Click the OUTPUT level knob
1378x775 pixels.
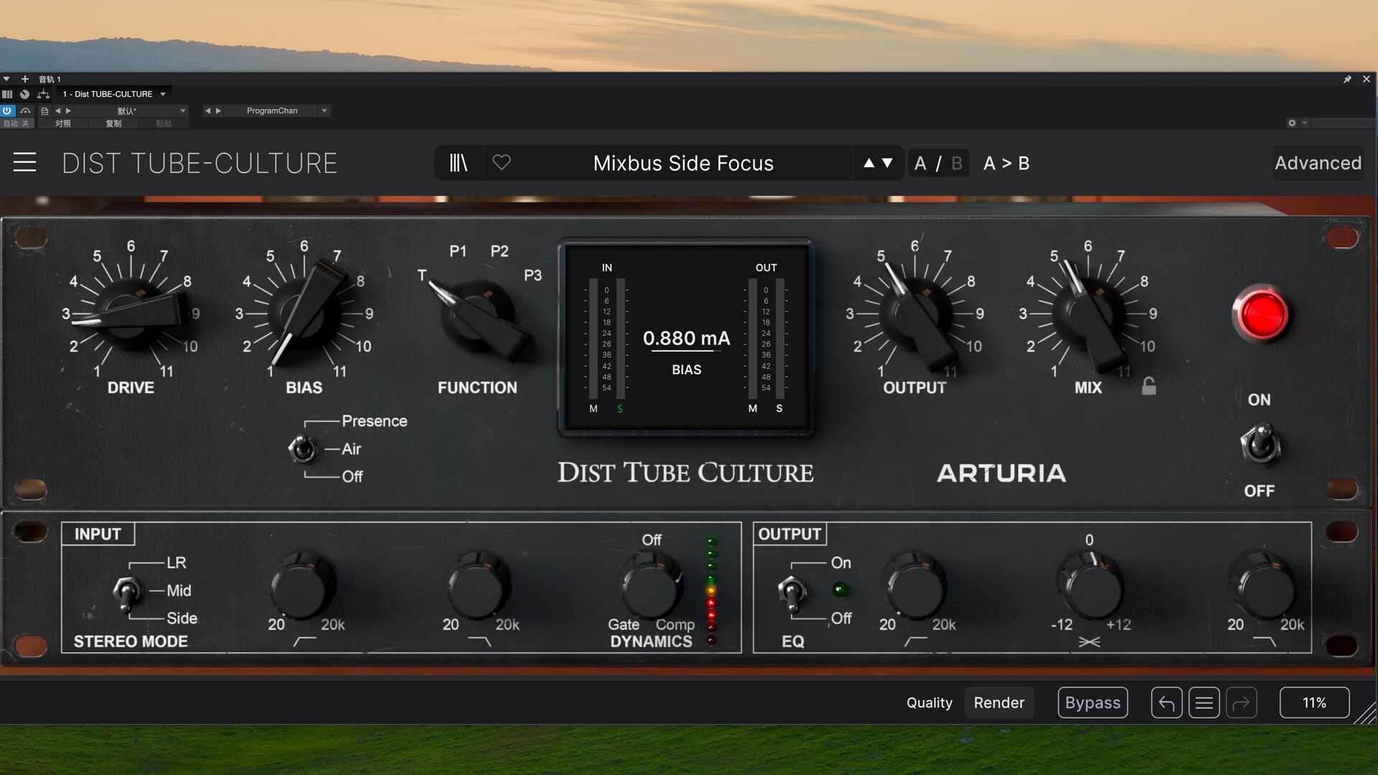[x=915, y=314]
